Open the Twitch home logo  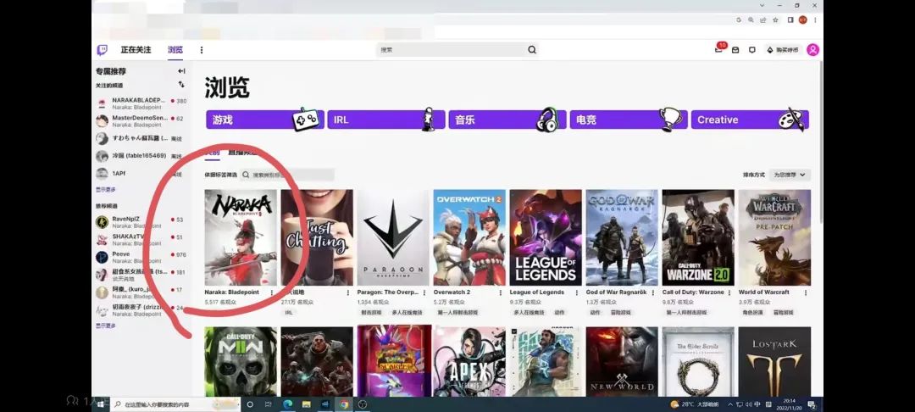(x=103, y=50)
